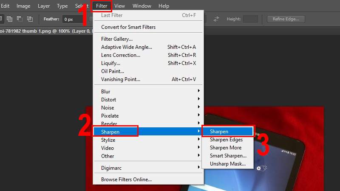Open the Filter menu
Image resolution: width=340 pixels, height=191 pixels.
102,6
